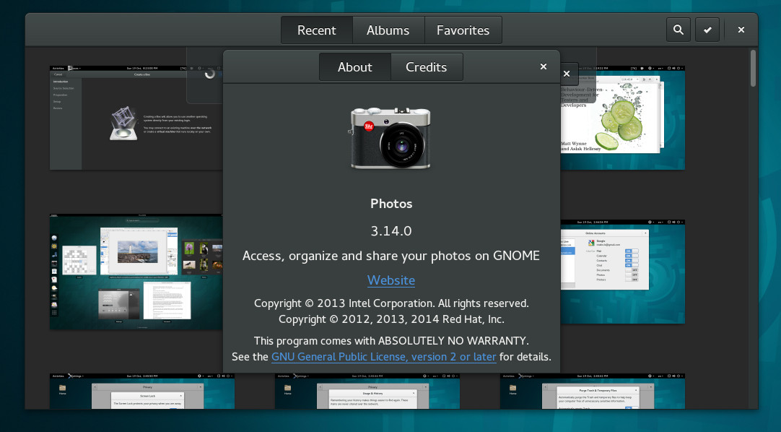Open the Website link
This screenshot has height=432, width=781.
click(390, 280)
